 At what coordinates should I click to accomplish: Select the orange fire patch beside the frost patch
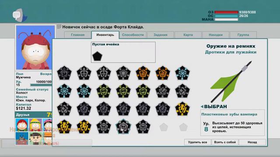[x=162, y=73]
